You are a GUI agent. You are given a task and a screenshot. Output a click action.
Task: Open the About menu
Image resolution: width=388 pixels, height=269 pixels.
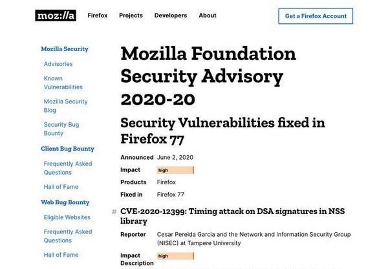(208, 16)
